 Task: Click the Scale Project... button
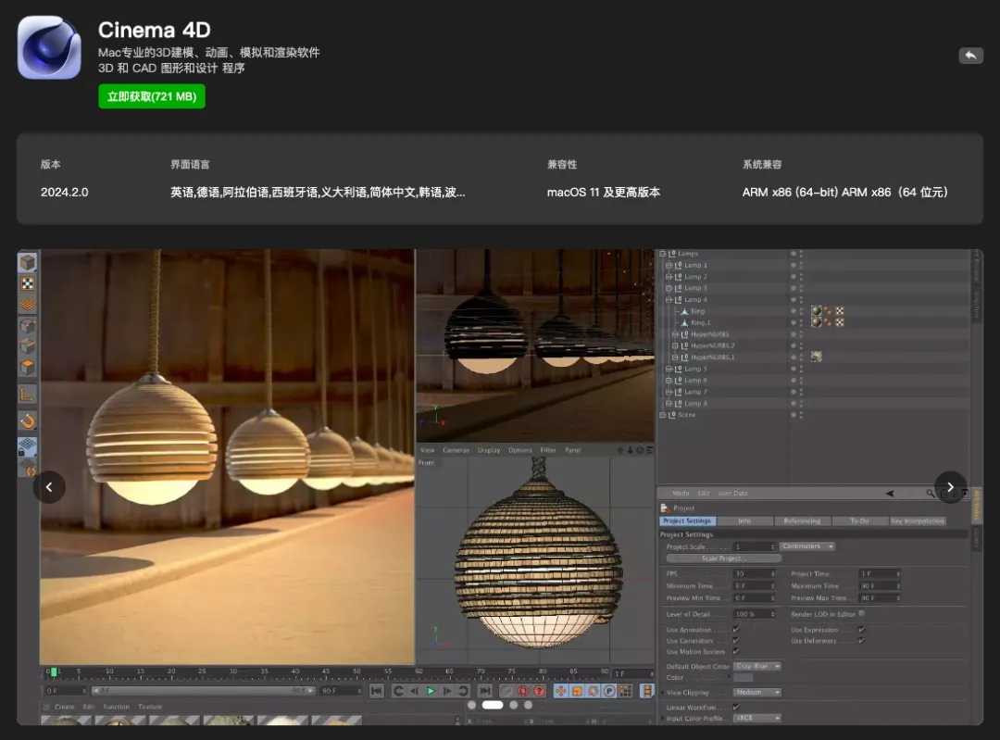[x=723, y=558]
